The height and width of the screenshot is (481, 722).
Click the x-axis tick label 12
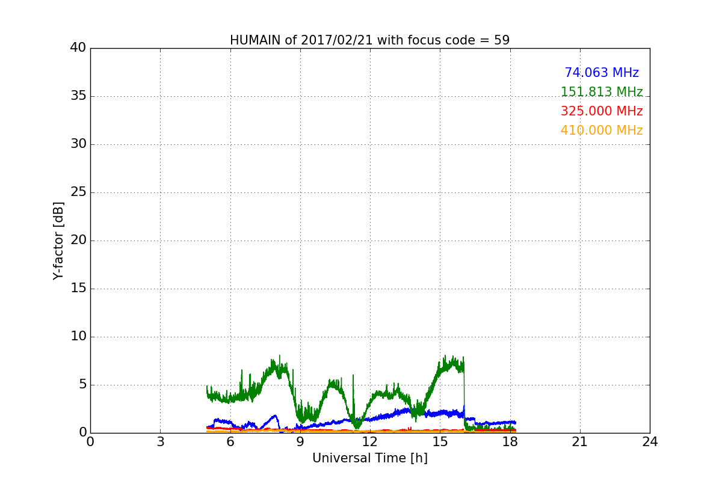point(370,441)
